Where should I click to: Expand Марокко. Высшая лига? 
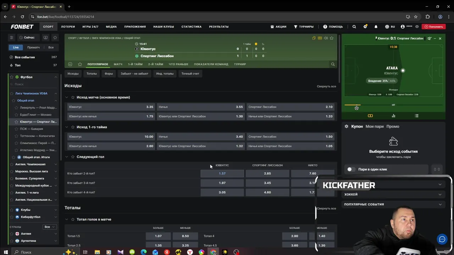pyautogui.click(x=56, y=171)
